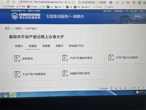Open the colorful 360 browser taskbar icon
The width and height of the screenshot is (146, 110).
coord(6,95)
